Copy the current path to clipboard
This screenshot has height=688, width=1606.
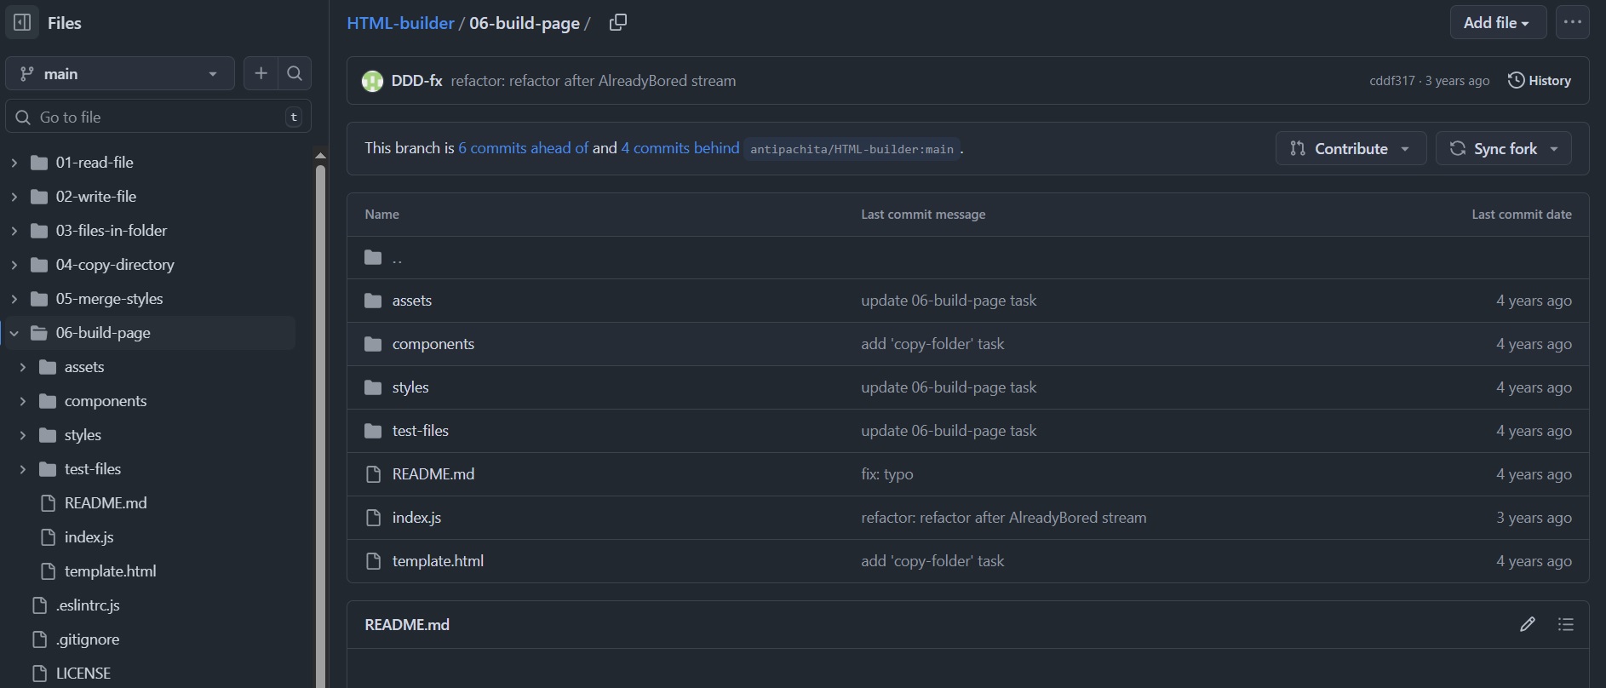618,22
